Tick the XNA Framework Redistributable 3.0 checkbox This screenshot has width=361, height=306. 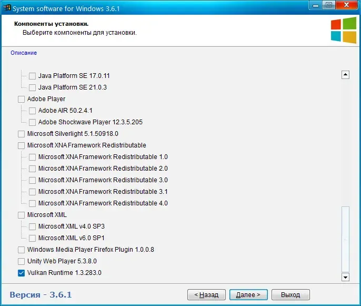click(x=32, y=180)
